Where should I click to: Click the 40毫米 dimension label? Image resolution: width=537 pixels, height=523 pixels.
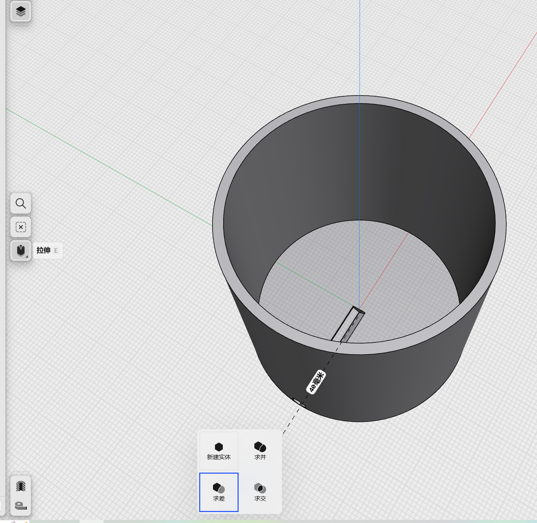316,382
